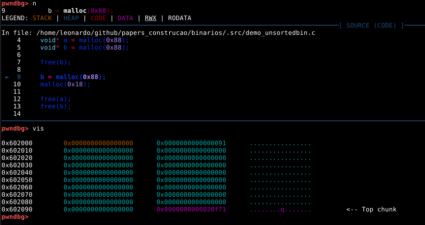This screenshot has height=225, width=425.
Task: Click the Top chunk arrow annotation
Action: 371,210
